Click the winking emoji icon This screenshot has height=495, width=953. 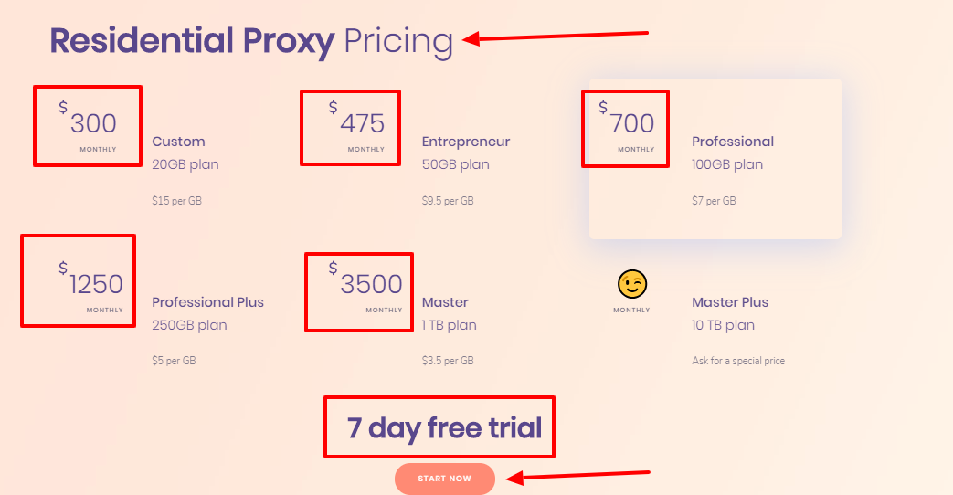click(631, 284)
